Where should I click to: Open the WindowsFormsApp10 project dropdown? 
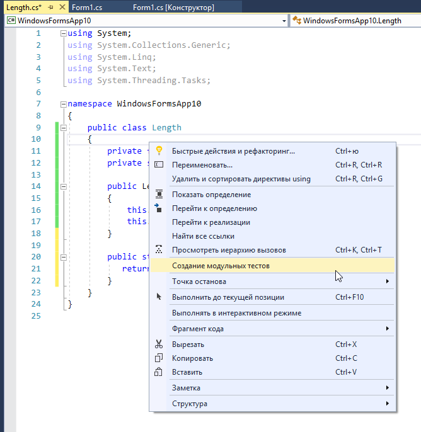point(284,21)
